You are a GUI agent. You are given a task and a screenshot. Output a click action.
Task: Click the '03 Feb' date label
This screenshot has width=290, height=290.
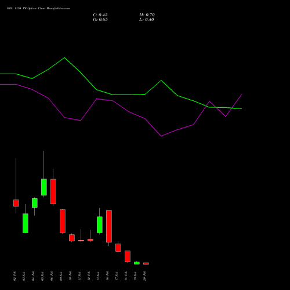coord(24,276)
